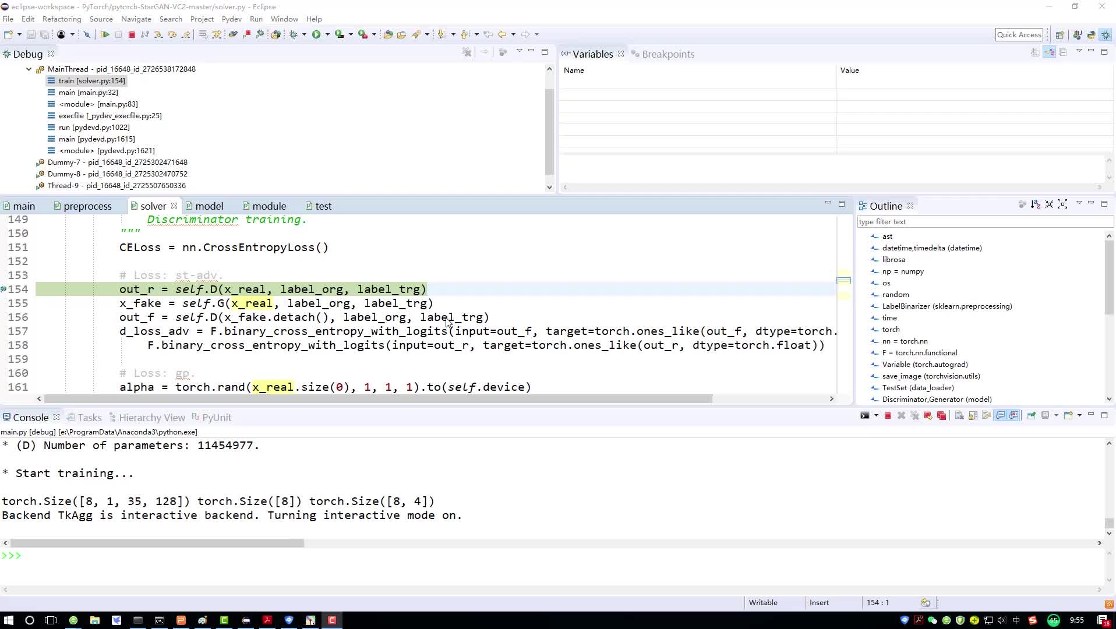Open the Variables view menu triangle
The height and width of the screenshot is (629, 1116).
pos(1079,51)
